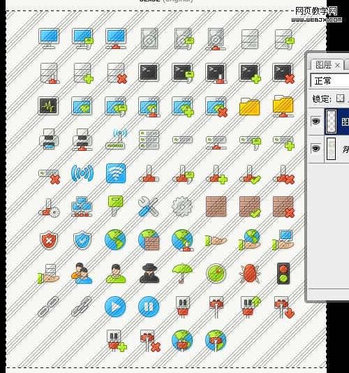Screen dimensions: 349x373
Task: Click the traffic light icon
Action: click(283, 273)
